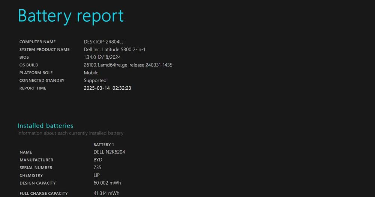The image size is (375, 197).
Task: Select the BATTERY 1 column header
Action: (x=103, y=145)
